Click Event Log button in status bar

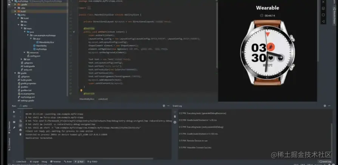pyautogui.click(x=325, y=162)
